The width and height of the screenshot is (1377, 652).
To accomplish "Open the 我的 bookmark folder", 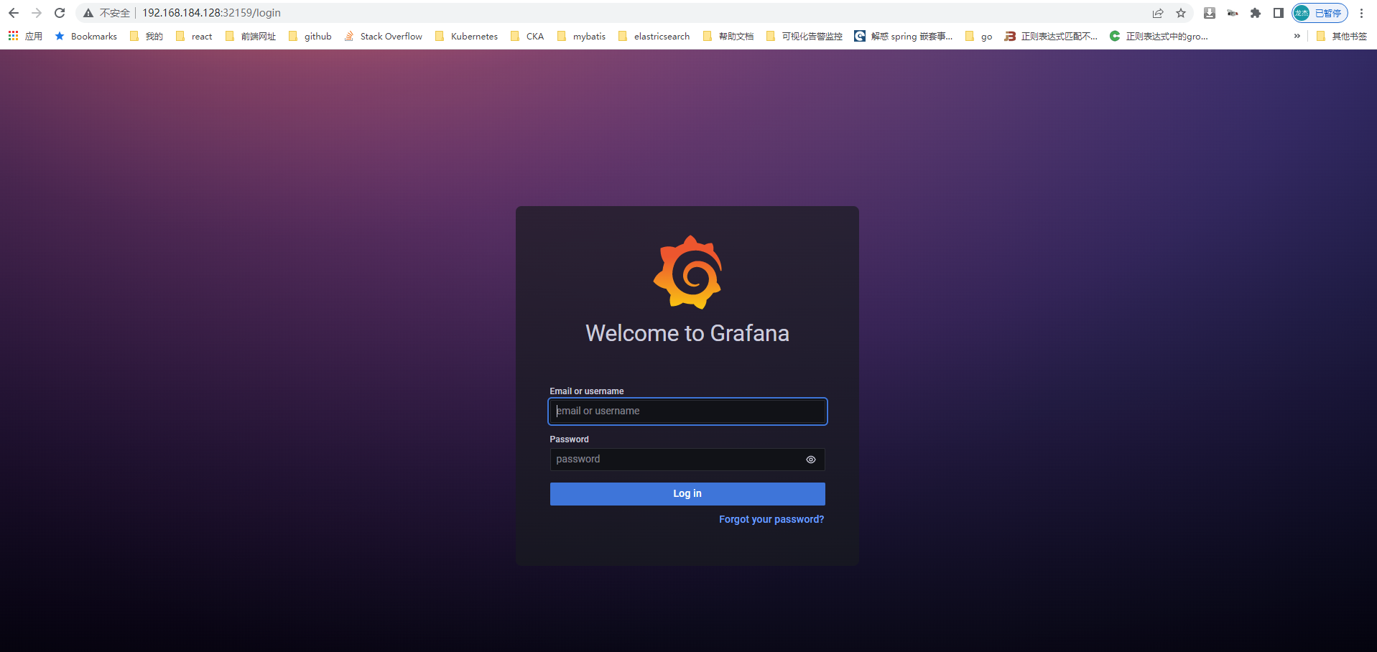I will point(147,36).
